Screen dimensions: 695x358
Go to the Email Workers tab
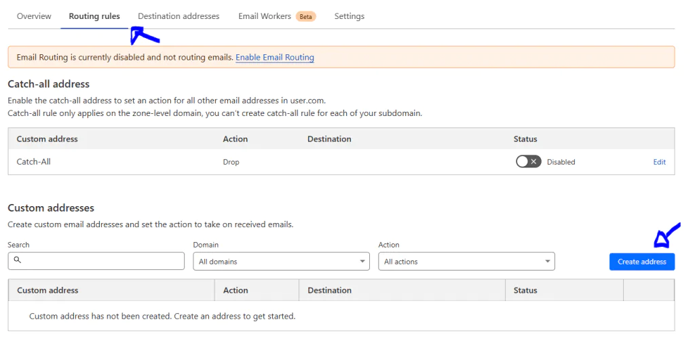[265, 16]
